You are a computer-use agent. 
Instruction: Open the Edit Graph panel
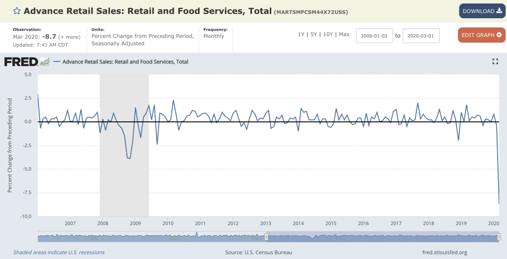(482, 35)
